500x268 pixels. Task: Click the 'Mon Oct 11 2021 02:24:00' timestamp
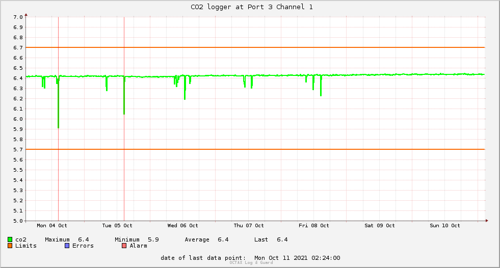click(x=297, y=258)
